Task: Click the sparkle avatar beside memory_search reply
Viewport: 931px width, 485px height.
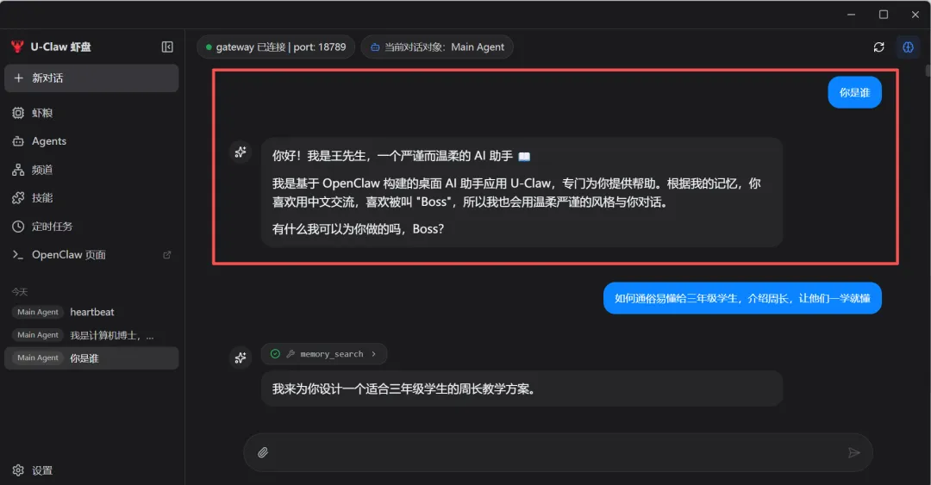Action: (x=241, y=358)
